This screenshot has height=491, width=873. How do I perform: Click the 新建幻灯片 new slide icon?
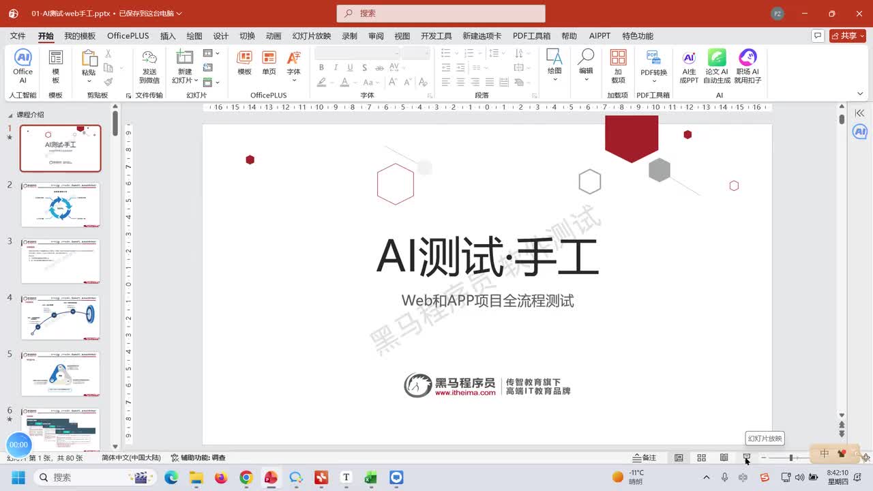185,57
